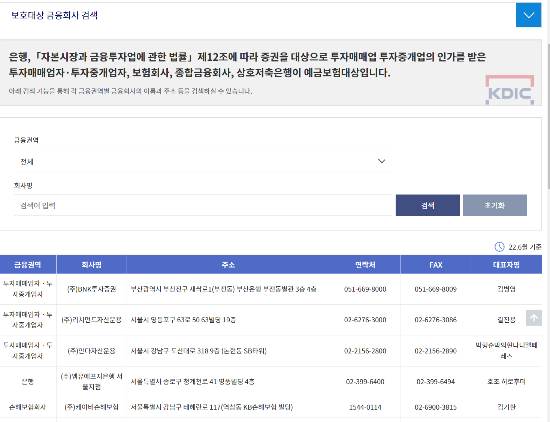
Task: Click the 금융권역 column header
Action: click(x=28, y=265)
